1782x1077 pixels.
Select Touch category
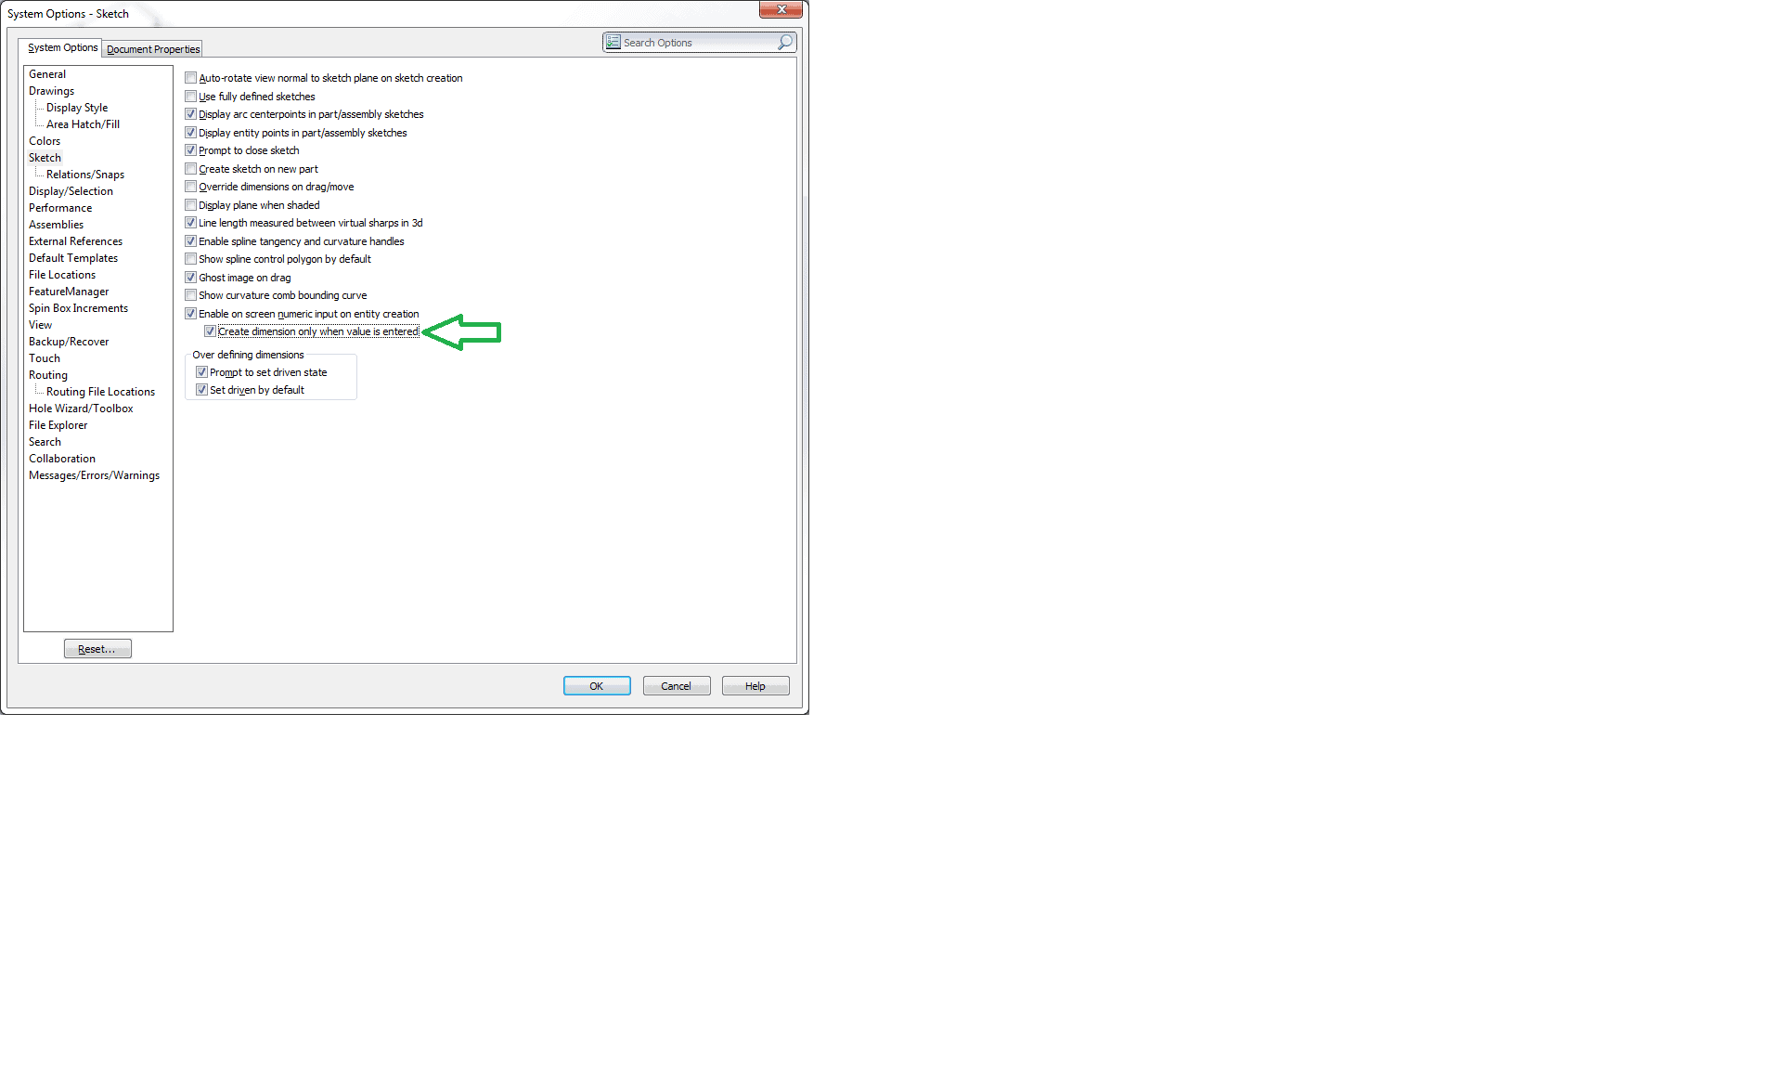(45, 358)
